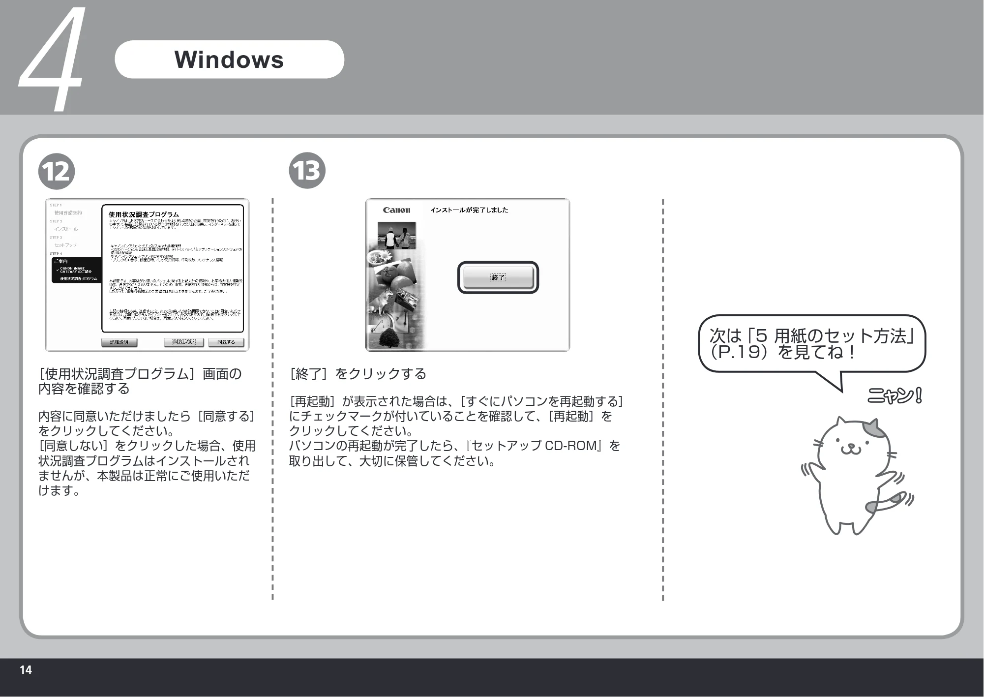This screenshot has height=697, width=984.
Task: Select the セットアップ step in sidebar
Action: coord(65,245)
